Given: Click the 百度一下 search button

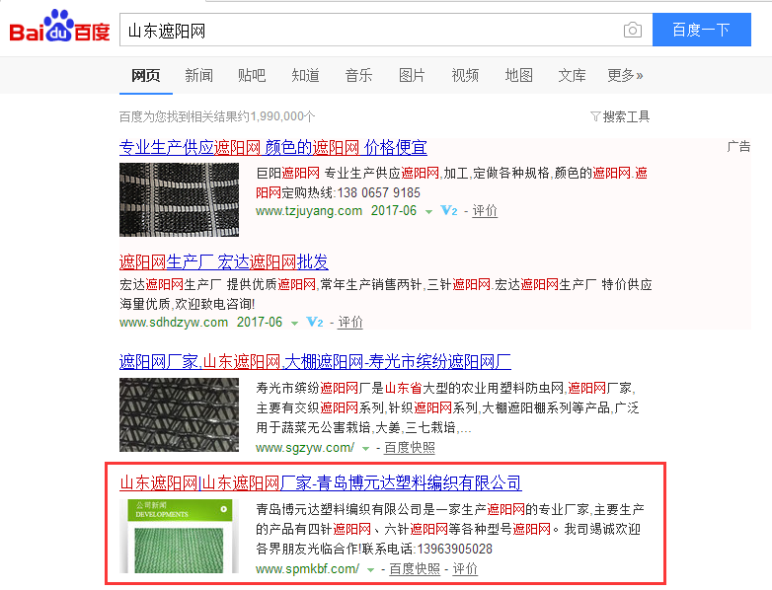Looking at the screenshot, I should [x=702, y=30].
